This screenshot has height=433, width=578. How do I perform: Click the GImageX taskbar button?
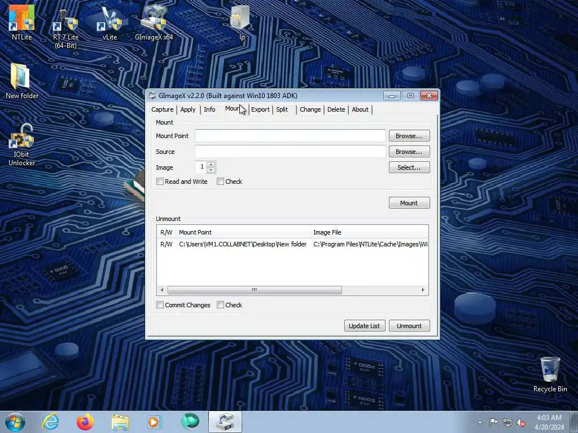(225, 422)
